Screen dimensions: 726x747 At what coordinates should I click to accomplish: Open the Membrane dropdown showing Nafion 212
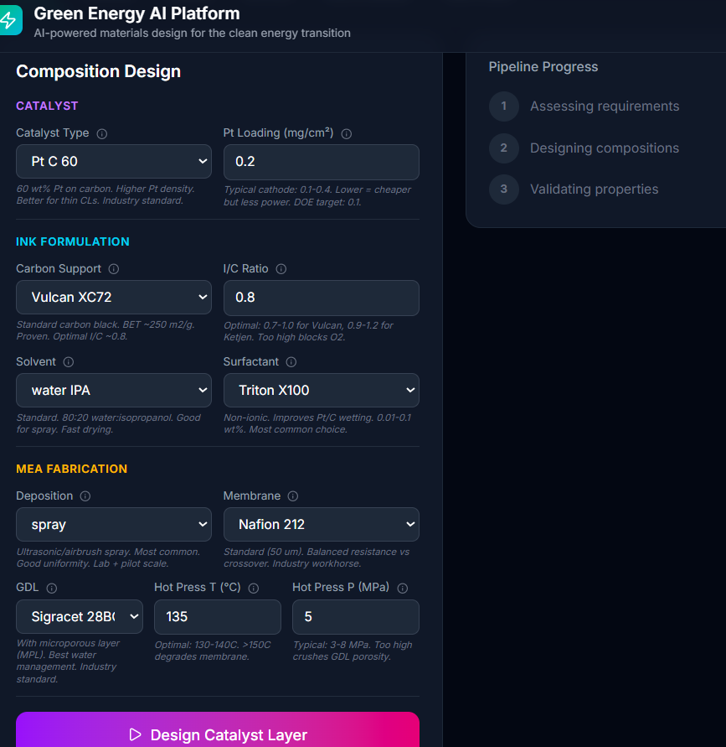(x=322, y=525)
